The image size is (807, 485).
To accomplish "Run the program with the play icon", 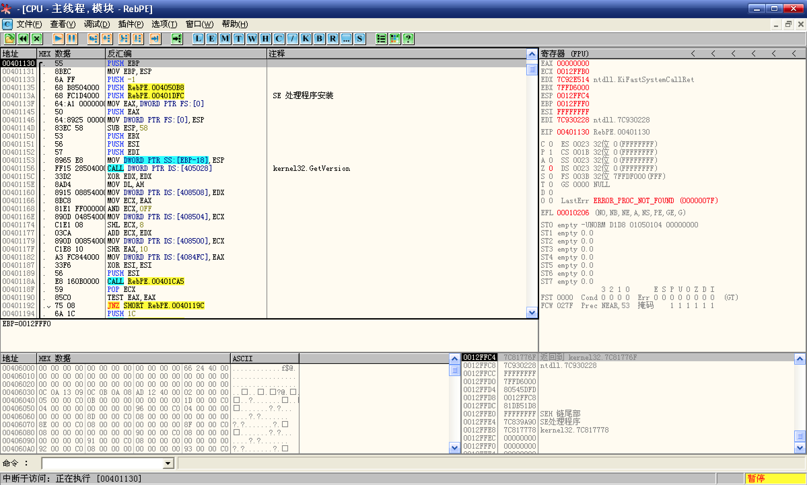I will (58, 39).
